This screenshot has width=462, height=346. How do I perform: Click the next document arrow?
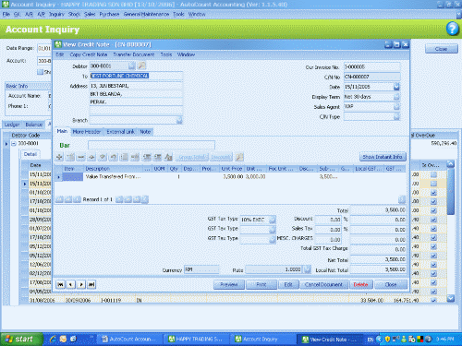point(81,284)
